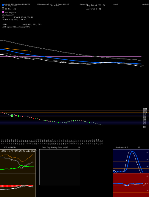The image size is (149, 197).
Task: Click the tall green candlestick in price chart
Action: (12, 116)
